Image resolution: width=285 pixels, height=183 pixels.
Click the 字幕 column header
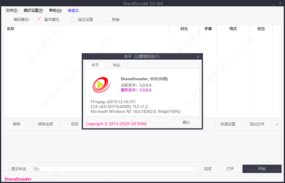click(208, 28)
